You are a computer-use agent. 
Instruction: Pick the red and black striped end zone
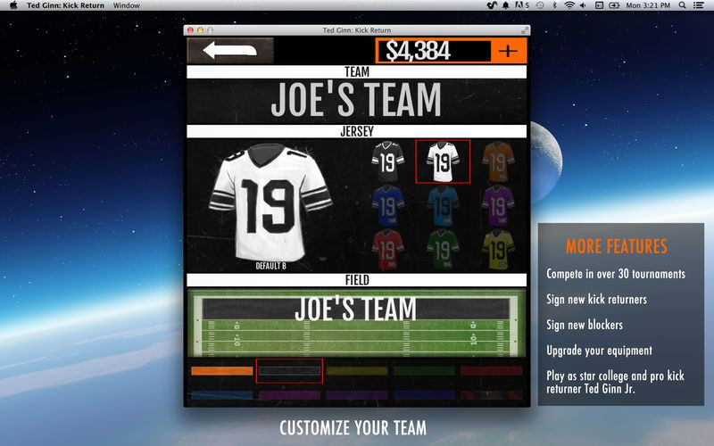pos(492,395)
